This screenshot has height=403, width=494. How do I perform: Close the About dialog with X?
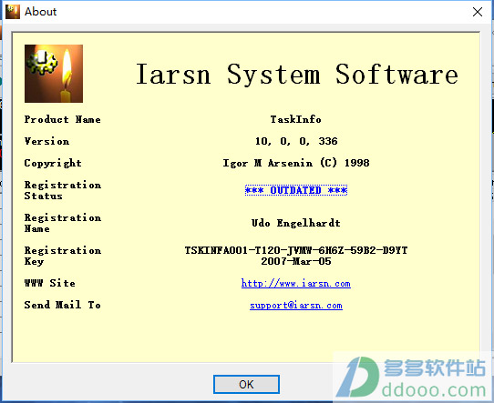coord(478,12)
